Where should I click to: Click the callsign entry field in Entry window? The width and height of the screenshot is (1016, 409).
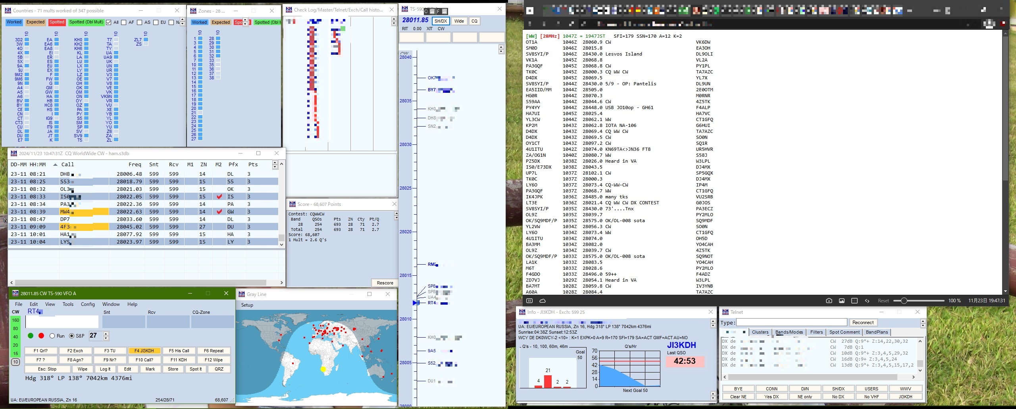[61, 322]
